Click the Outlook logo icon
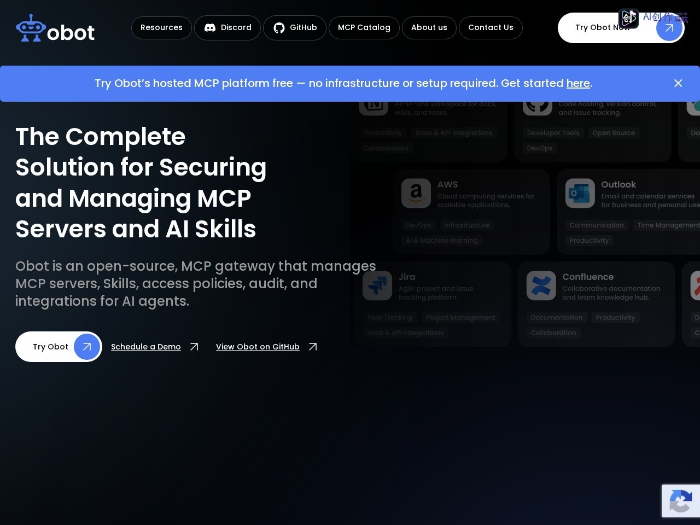 [x=580, y=193]
